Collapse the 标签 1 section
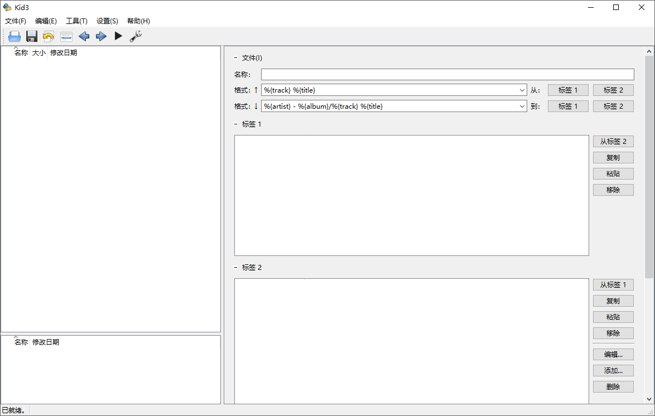The image size is (655, 416). 235,124
